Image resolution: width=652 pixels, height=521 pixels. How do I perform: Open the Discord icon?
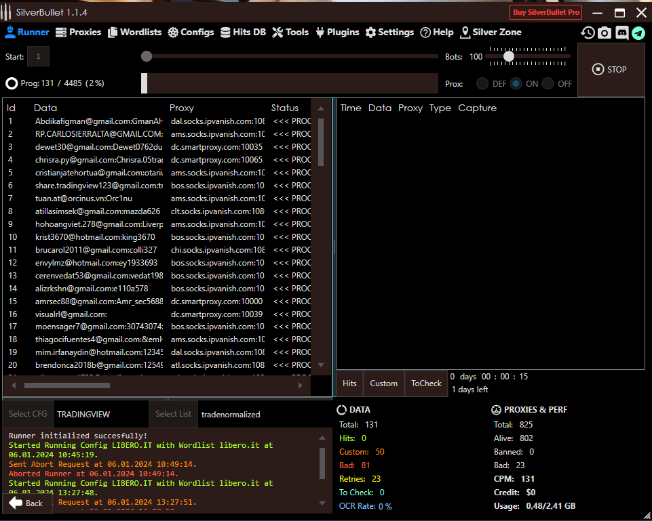click(621, 33)
